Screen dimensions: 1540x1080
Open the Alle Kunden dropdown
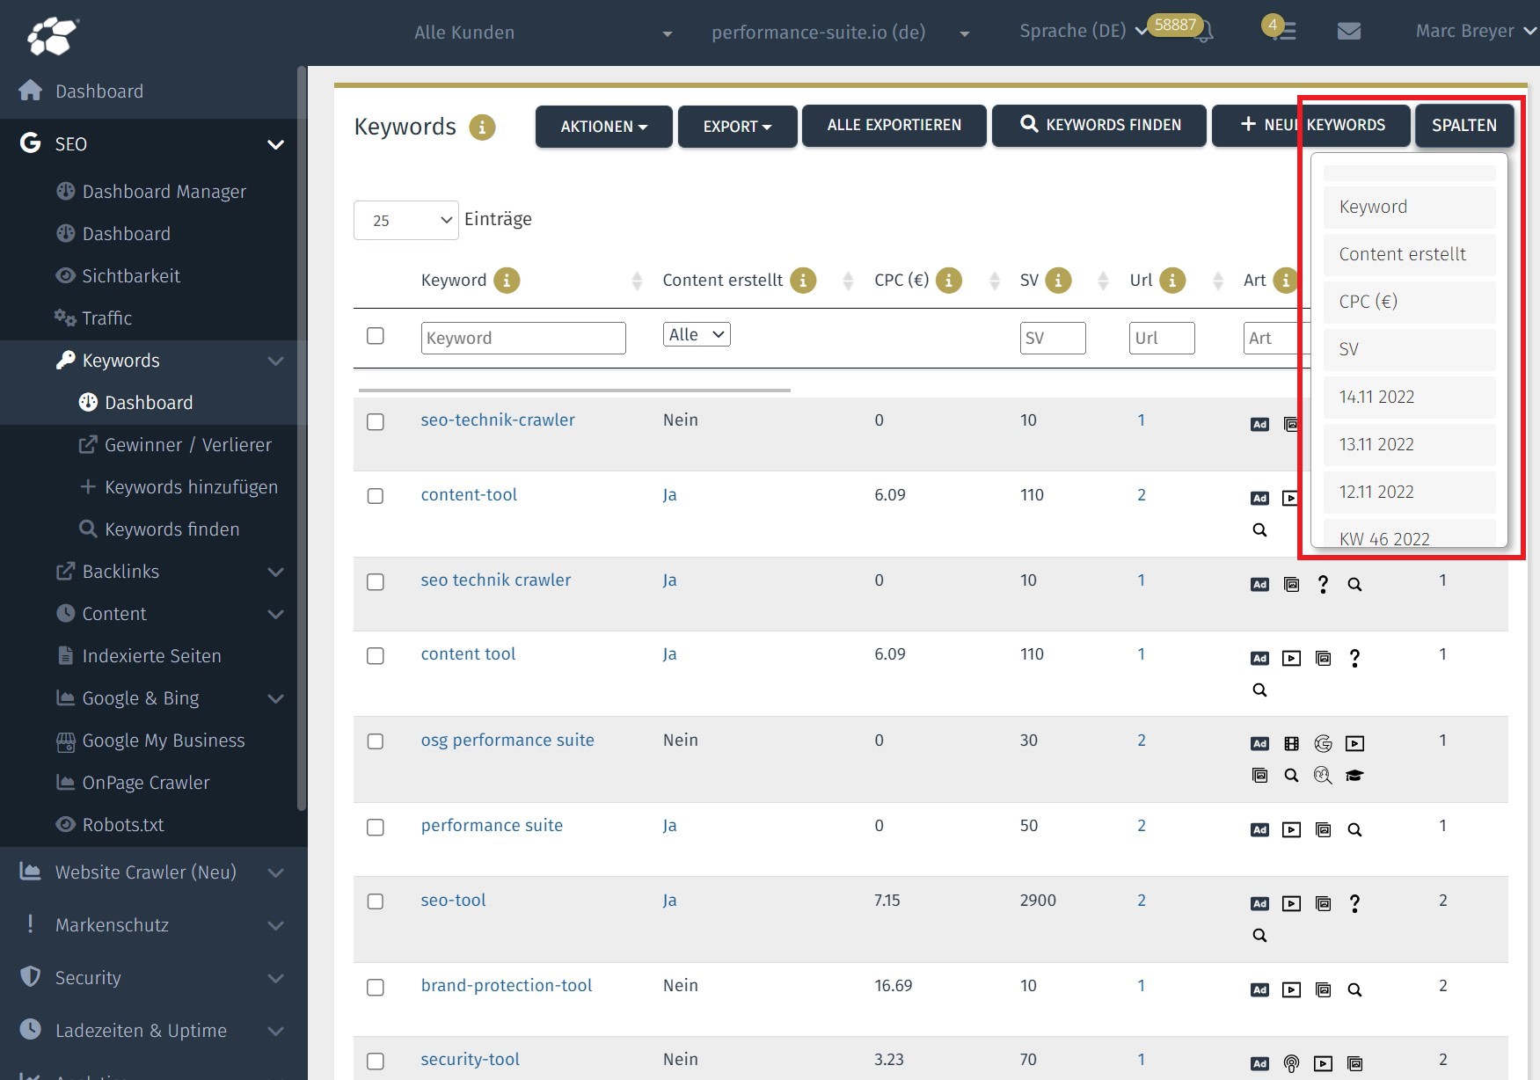[544, 33]
